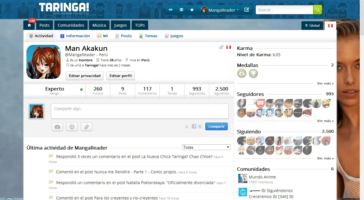
Task: Open the MangaReader user dropdown menu
Action: [x=220, y=10]
